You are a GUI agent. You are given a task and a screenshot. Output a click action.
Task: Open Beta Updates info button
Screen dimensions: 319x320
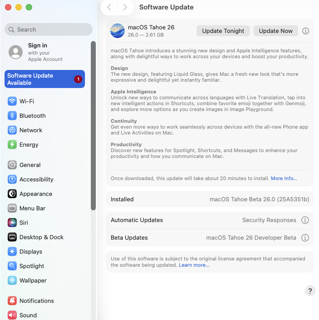305,238
